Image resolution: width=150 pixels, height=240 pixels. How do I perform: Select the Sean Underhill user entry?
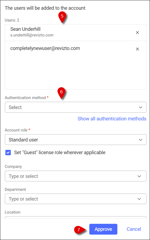76,33
